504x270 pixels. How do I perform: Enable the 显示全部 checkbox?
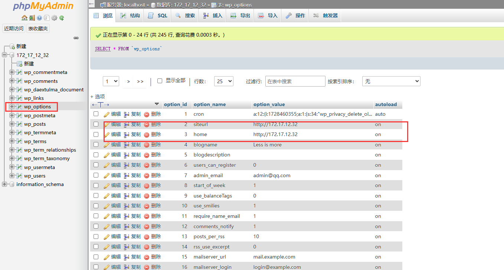coord(160,81)
